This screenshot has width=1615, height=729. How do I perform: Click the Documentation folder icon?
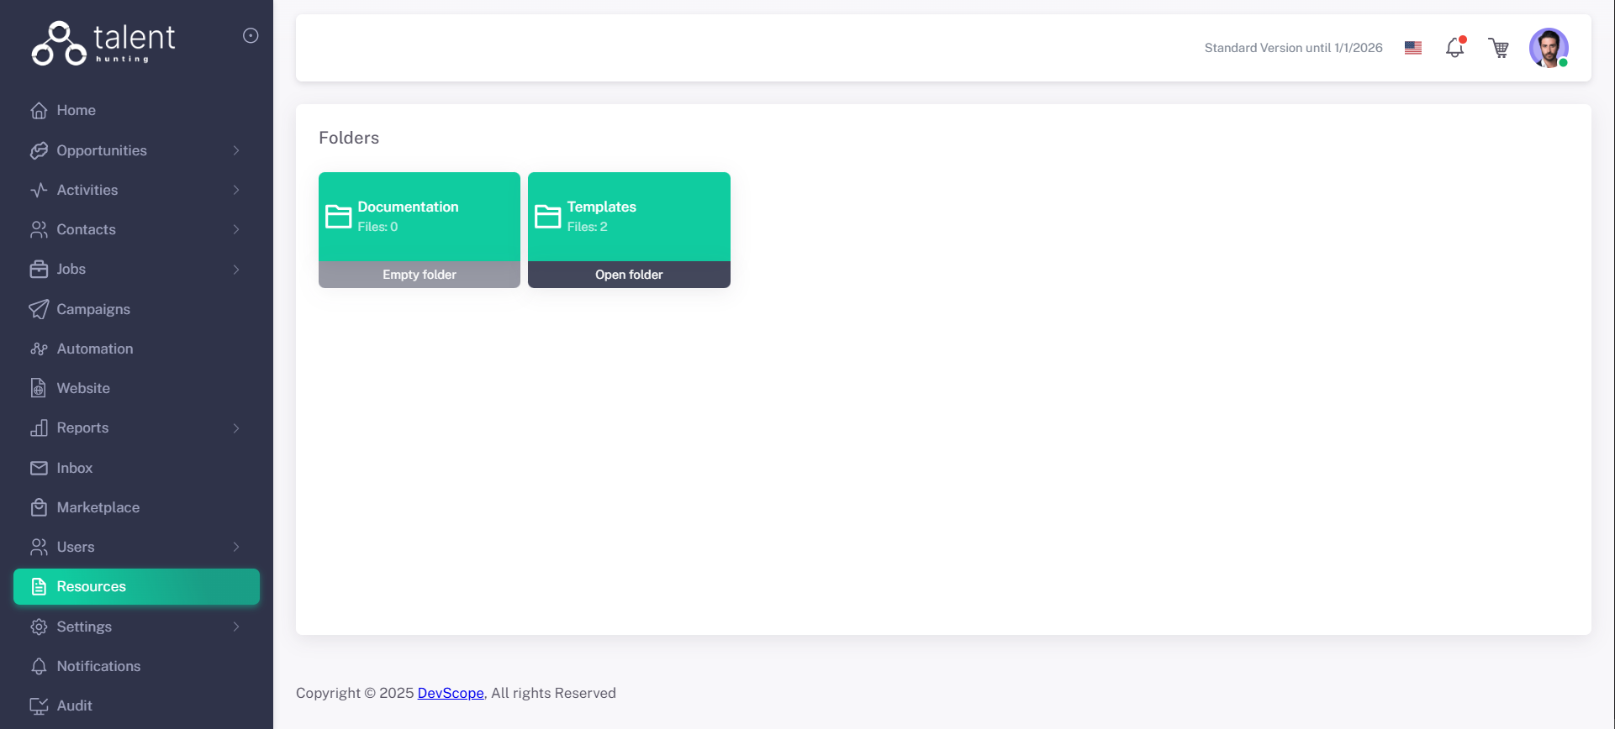(x=339, y=217)
